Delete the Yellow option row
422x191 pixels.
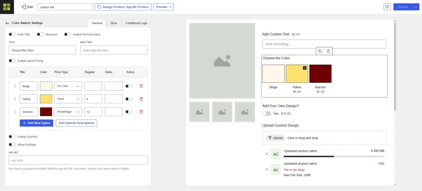141,99
